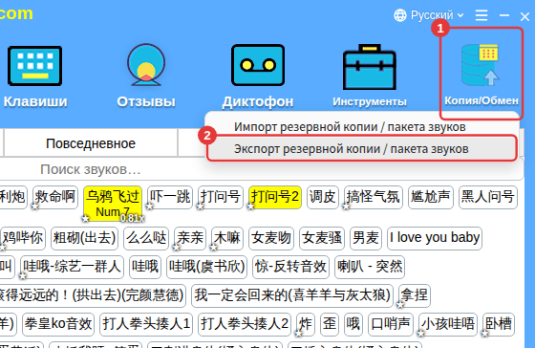Play the 拿捏 sound
This screenshot has width=535, height=348.
[415, 295]
